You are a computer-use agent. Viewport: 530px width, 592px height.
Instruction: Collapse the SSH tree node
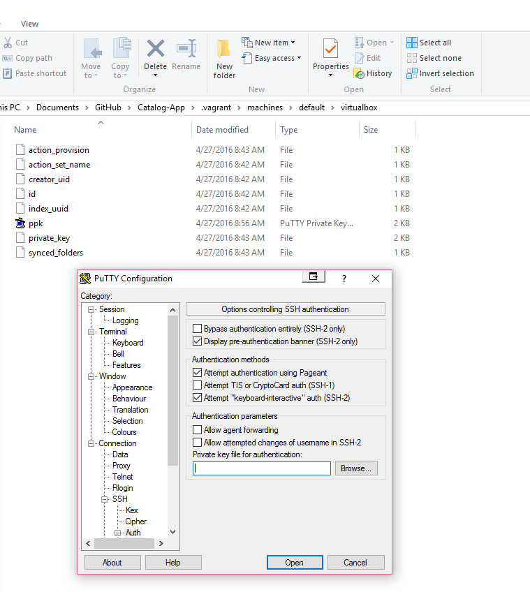pyautogui.click(x=104, y=500)
